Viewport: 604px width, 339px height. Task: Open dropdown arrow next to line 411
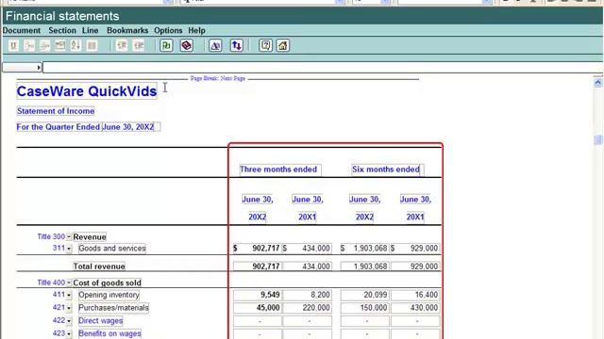pyautogui.click(x=69, y=296)
